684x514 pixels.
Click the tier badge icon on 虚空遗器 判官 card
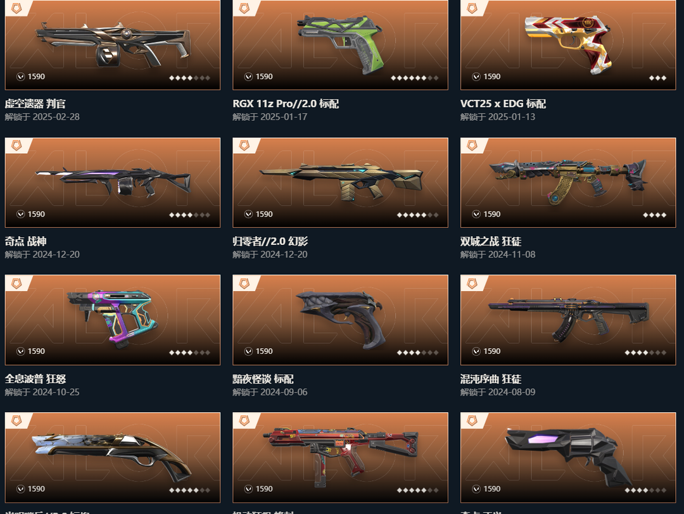pos(16,8)
